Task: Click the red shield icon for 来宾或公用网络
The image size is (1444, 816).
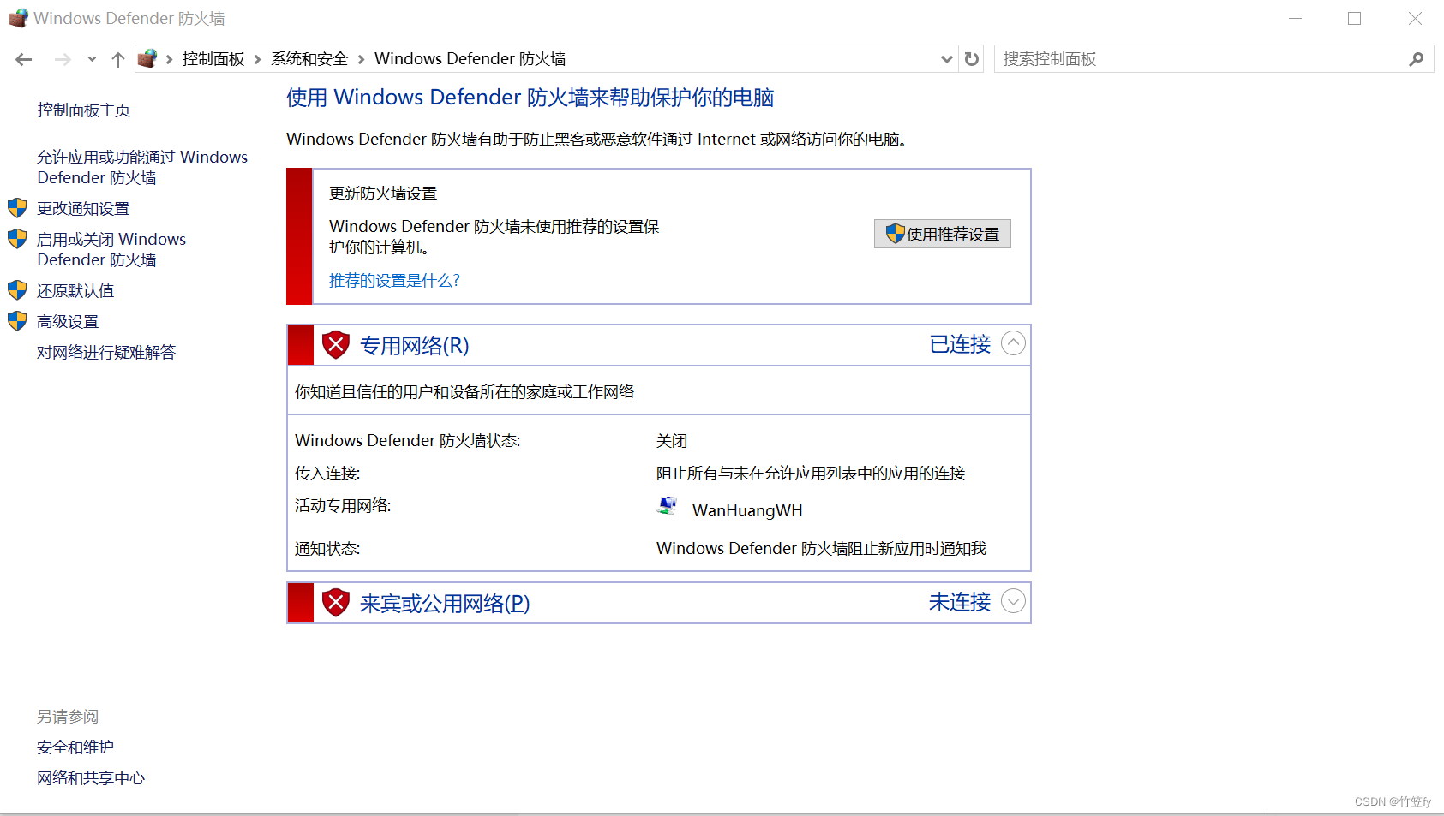Action: (336, 603)
